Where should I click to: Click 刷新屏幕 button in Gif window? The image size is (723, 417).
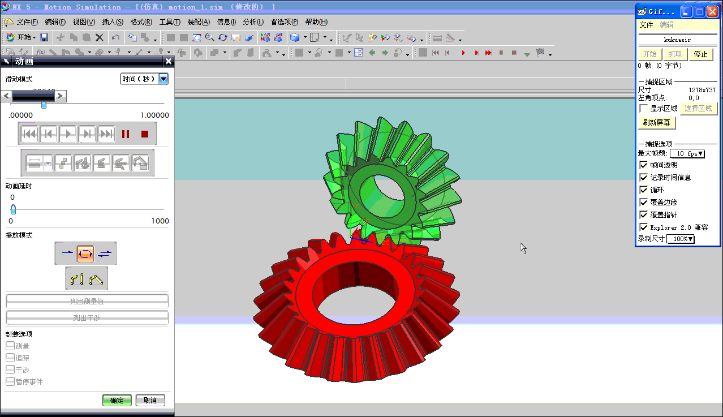tap(657, 122)
